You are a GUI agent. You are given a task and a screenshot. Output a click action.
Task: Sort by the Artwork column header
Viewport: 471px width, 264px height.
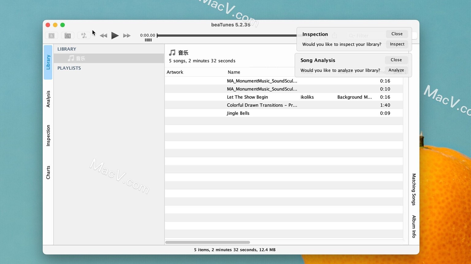[x=175, y=72]
